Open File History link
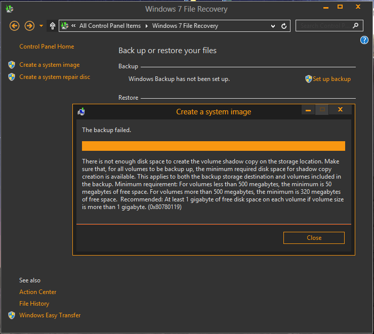 (34, 304)
